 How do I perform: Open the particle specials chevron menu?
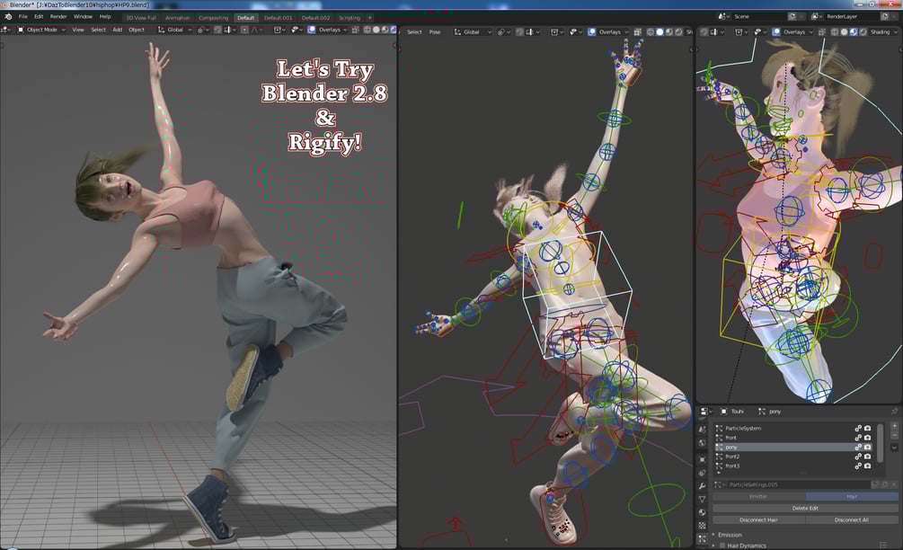click(x=894, y=448)
